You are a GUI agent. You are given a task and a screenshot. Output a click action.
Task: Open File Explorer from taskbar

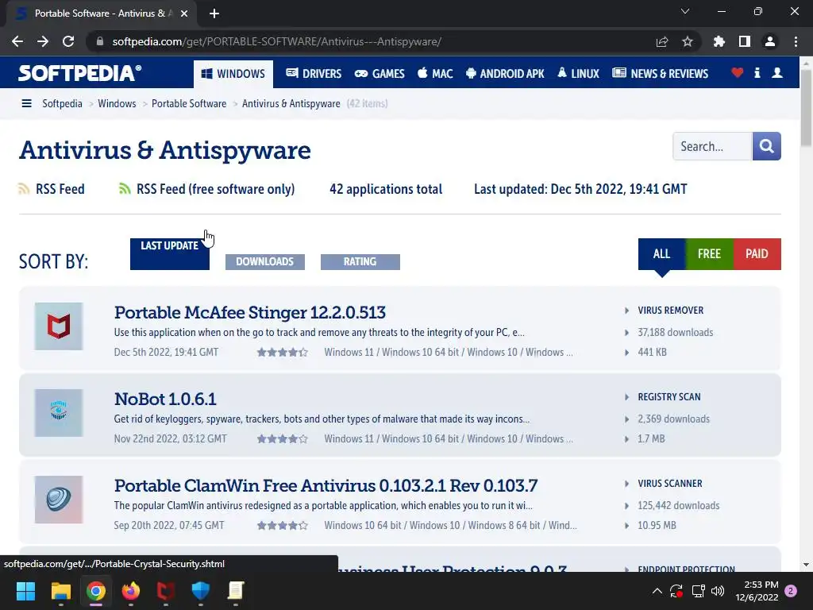pyautogui.click(x=60, y=591)
